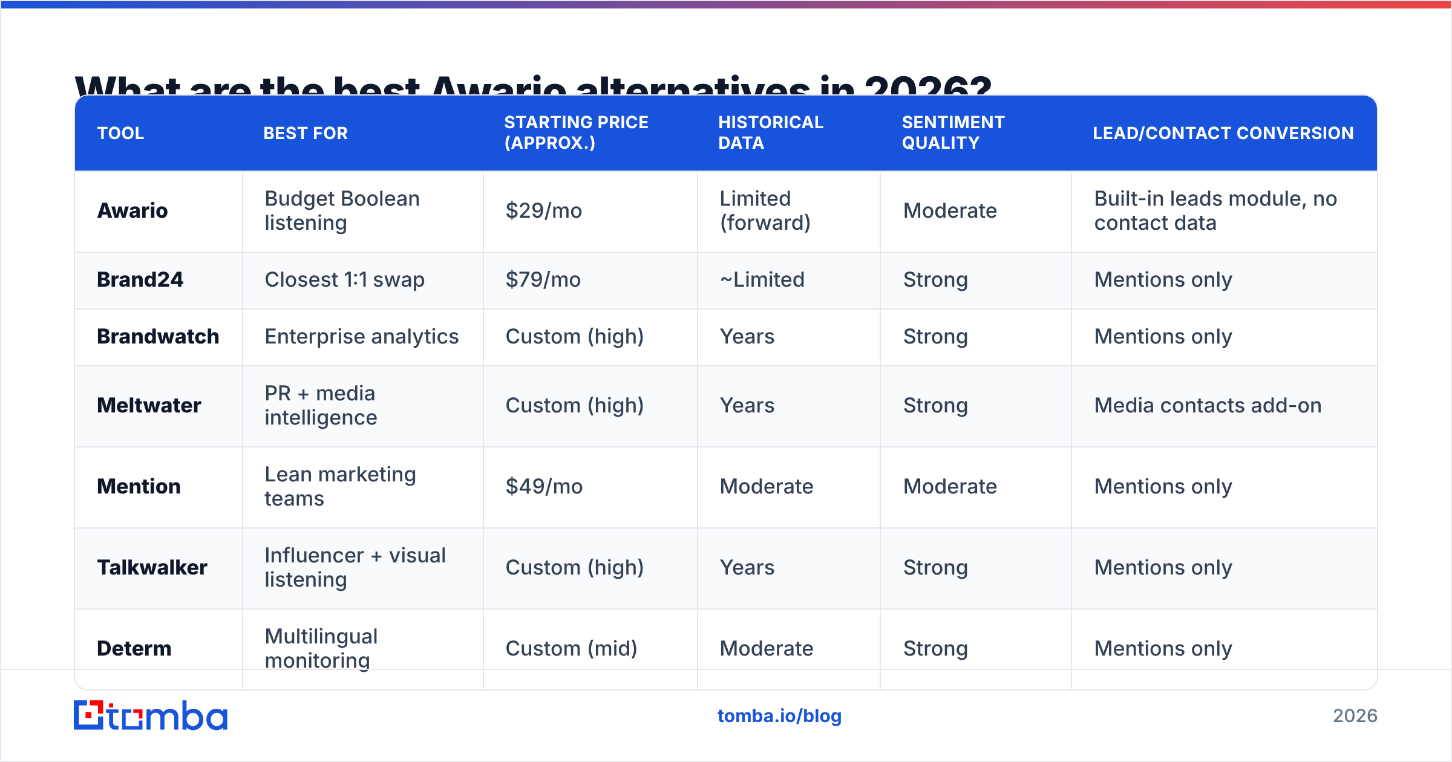This screenshot has width=1452, height=762.
Task: Click Awario's Moderate sentiment cell
Action: 976,211
